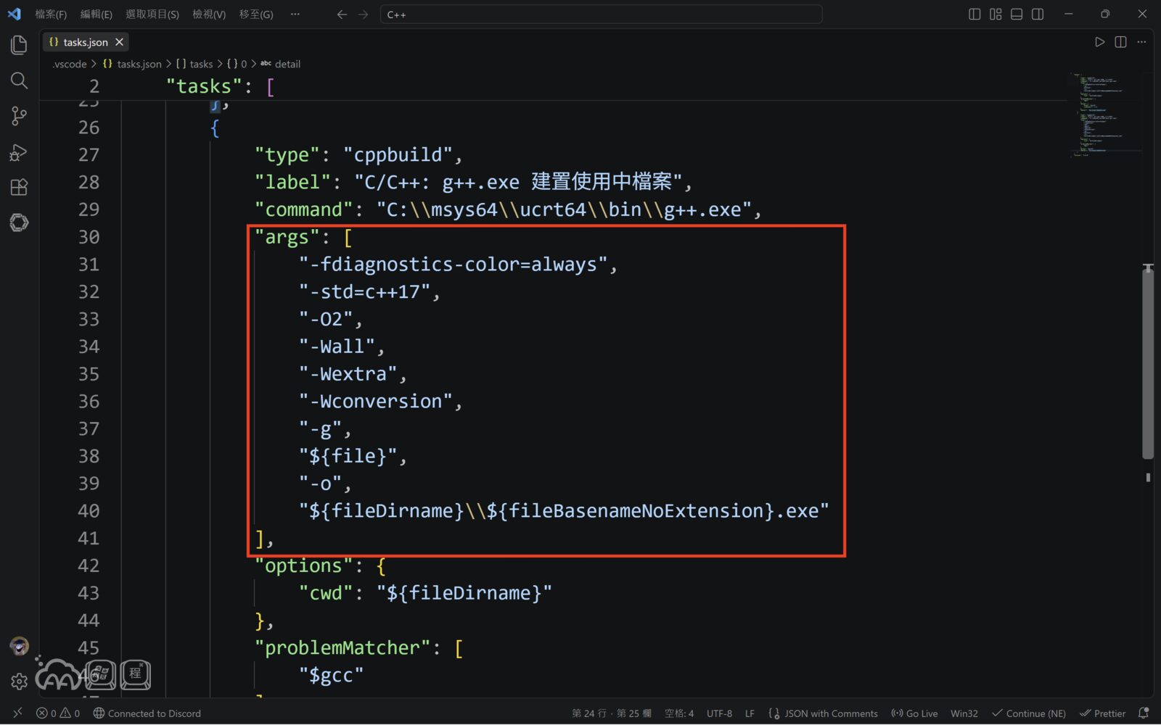Image resolution: width=1161 pixels, height=725 pixels.
Task: Open the 編輯(E) menu
Action: click(96, 14)
